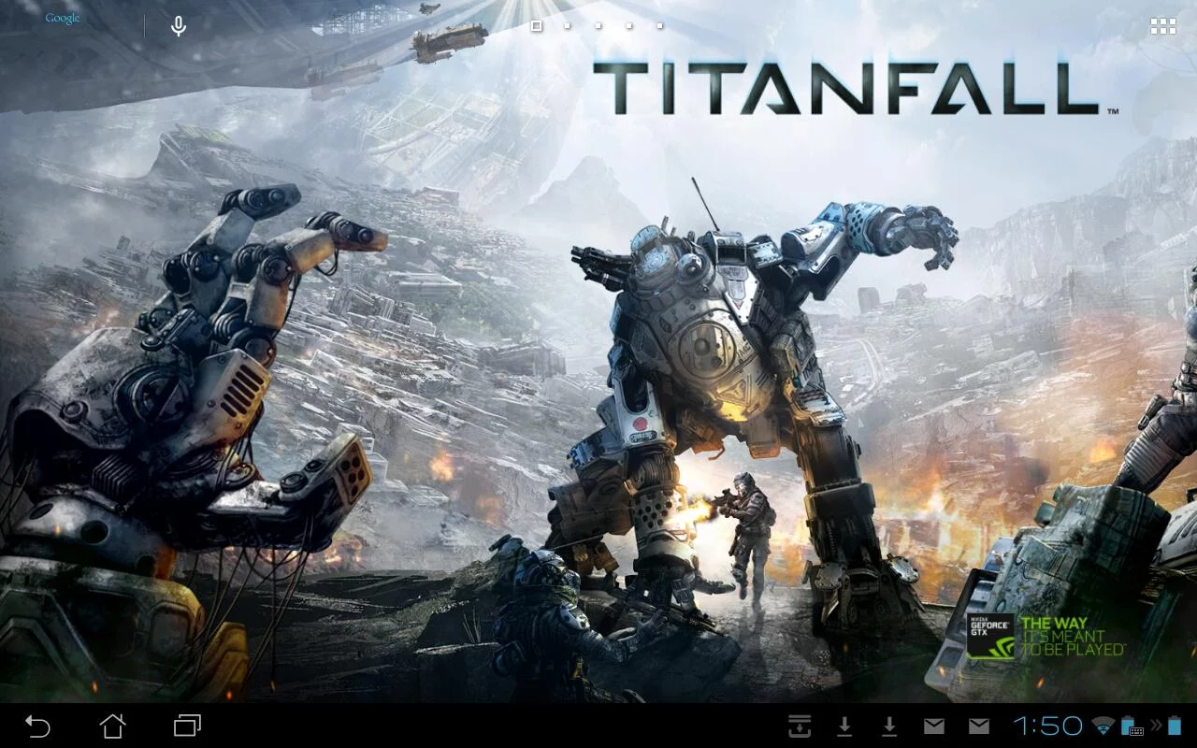This screenshot has width=1197, height=748.
Task: Start voice search with the microphone icon
Action: 178,25
